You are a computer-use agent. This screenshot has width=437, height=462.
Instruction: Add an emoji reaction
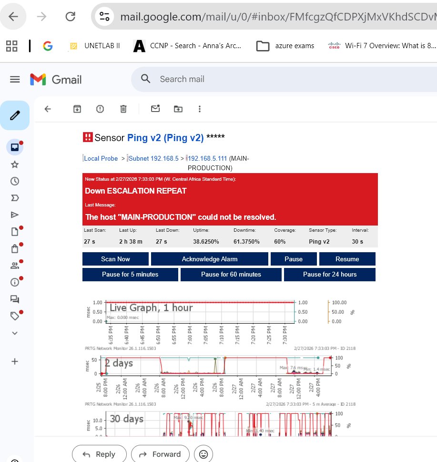pyautogui.click(x=203, y=454)
